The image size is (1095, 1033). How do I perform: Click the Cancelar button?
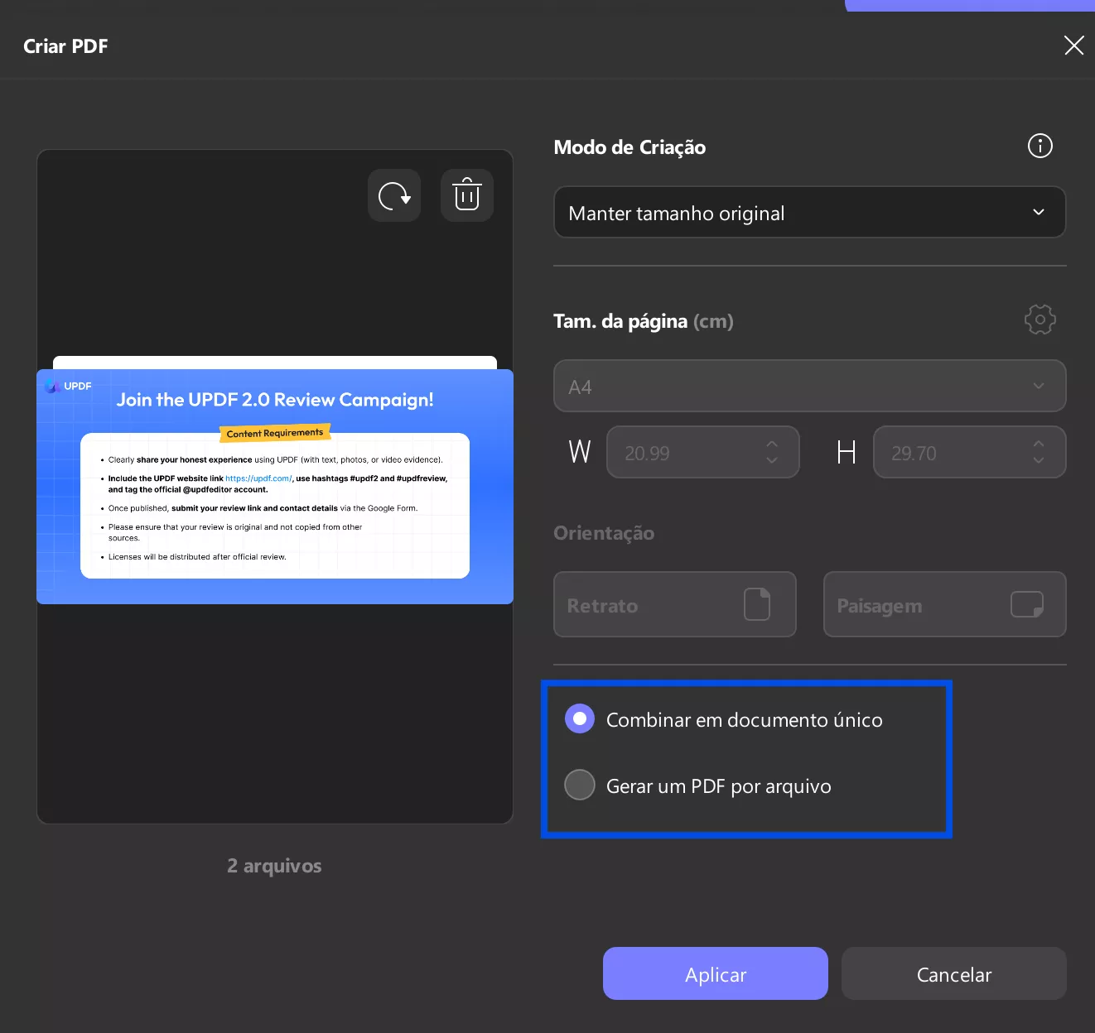click(953, 973)
